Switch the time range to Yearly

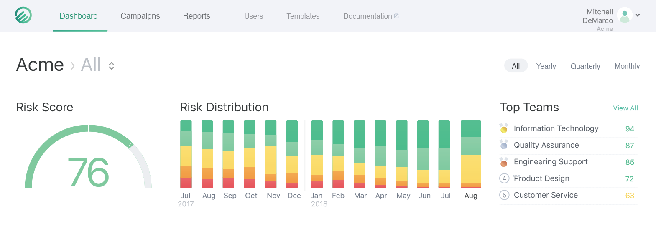pyautogui.click(x=546, y=66)
